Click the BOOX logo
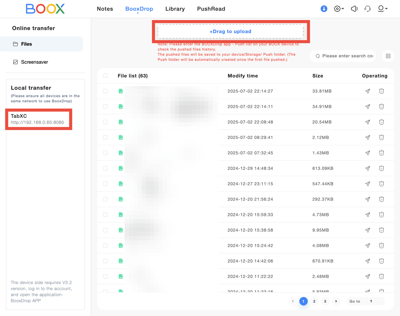 45,9
